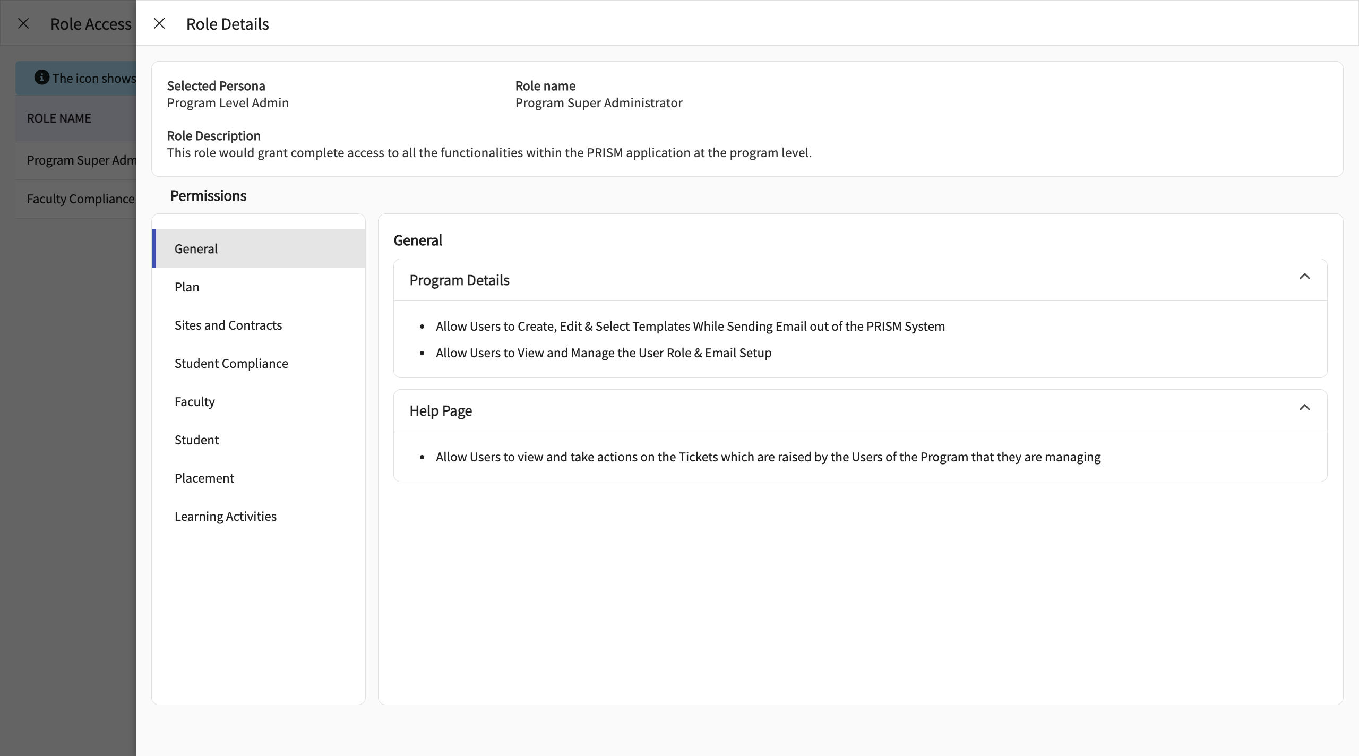Image resolution: width=1359 pixels, height=756 pixels.
Task: Click the Program Level Admin persona value
Action: point(228,102)
